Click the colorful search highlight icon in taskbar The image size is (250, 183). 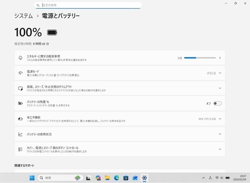(x=78, y=178)
